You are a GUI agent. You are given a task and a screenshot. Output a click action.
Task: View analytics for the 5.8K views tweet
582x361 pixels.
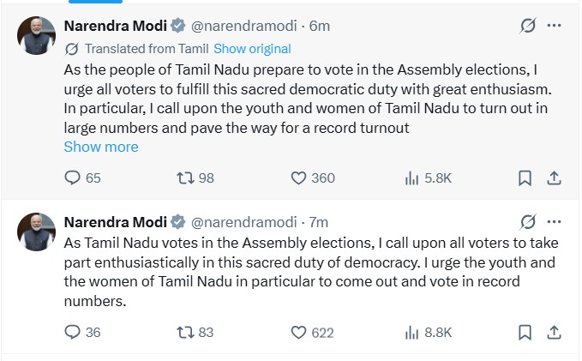pos(411,177)
